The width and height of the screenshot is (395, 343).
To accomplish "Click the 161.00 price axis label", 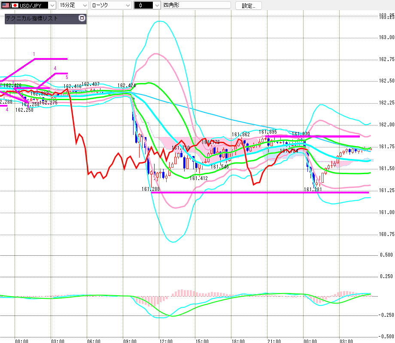I will [387, 212].
